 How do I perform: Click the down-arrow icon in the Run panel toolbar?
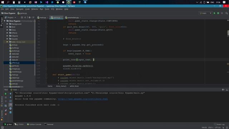tap(10, 97)
